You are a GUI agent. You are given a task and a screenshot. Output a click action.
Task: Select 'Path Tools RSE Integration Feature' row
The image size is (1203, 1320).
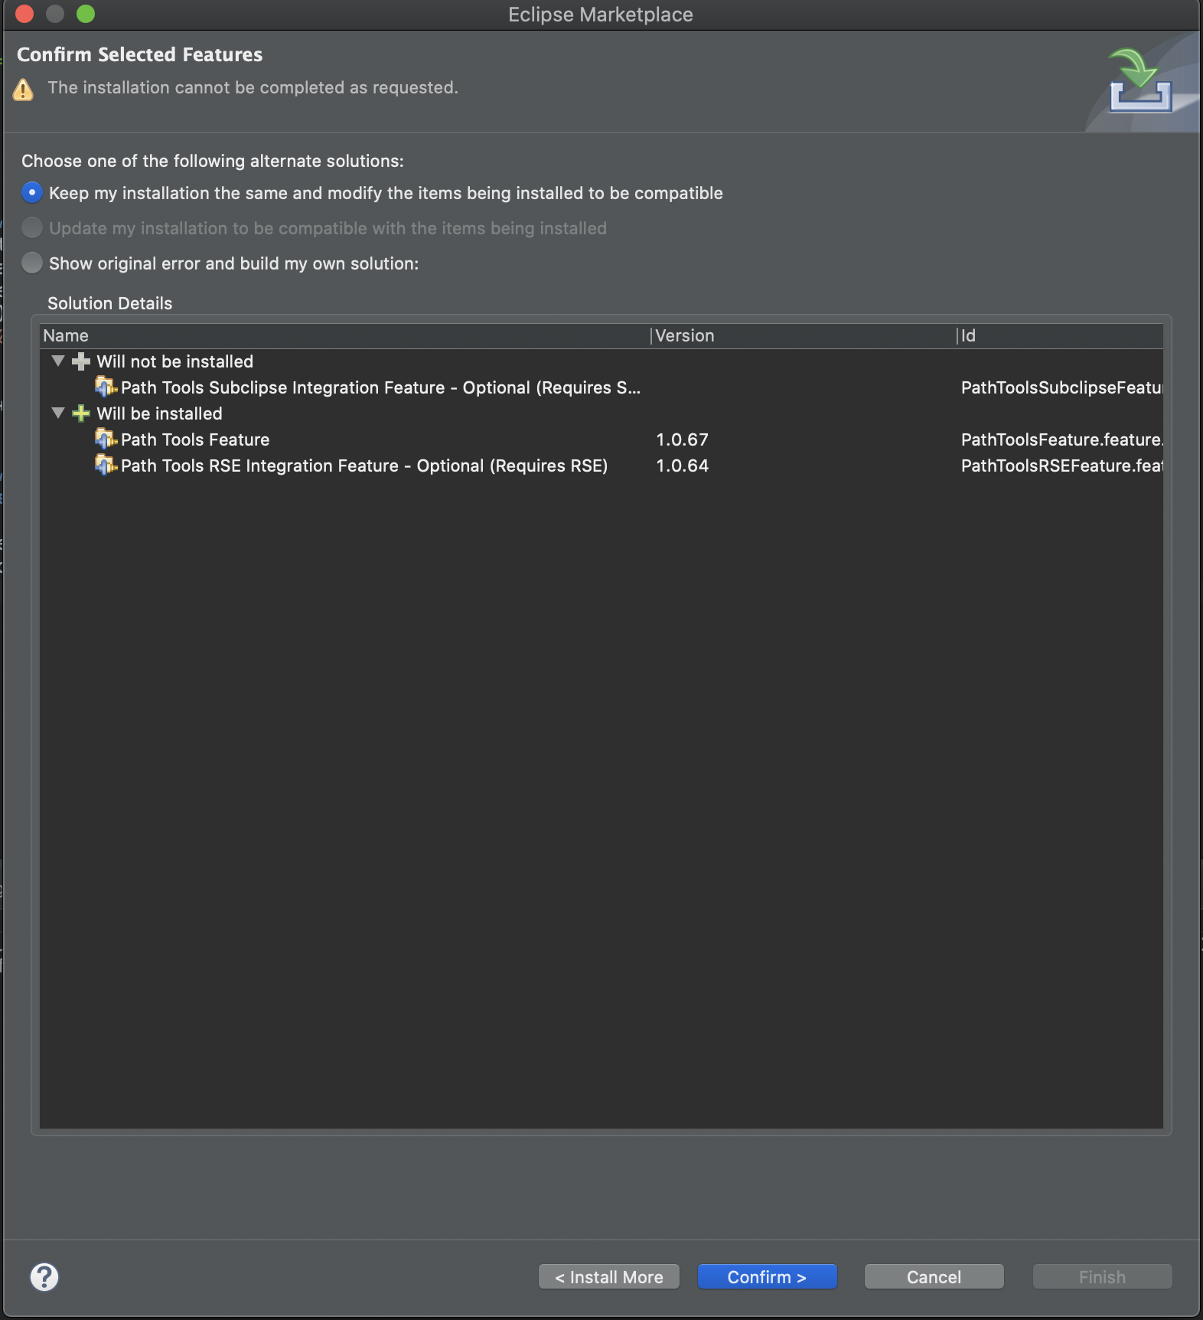point(601,466)
